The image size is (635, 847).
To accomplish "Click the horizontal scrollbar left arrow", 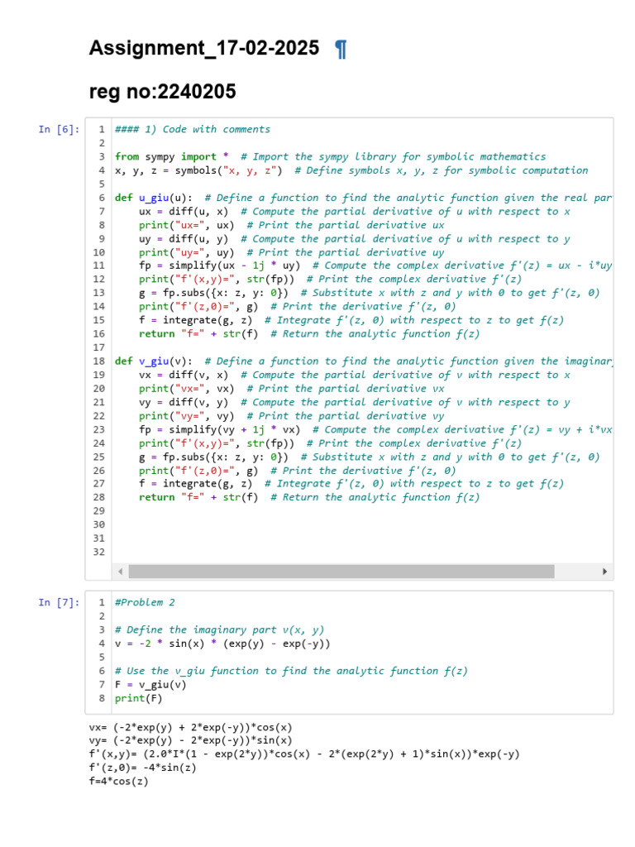I will [x=120, y=571].
